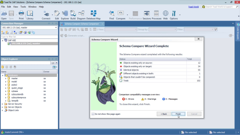Viewport: 240px width, 135px height.
Task: Expand the Object Lists node
Action: [2, 110]
